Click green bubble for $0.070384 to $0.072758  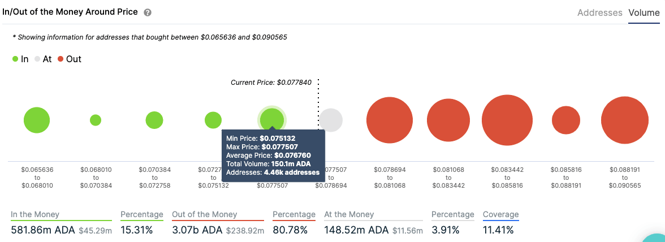tap(154, 120)
